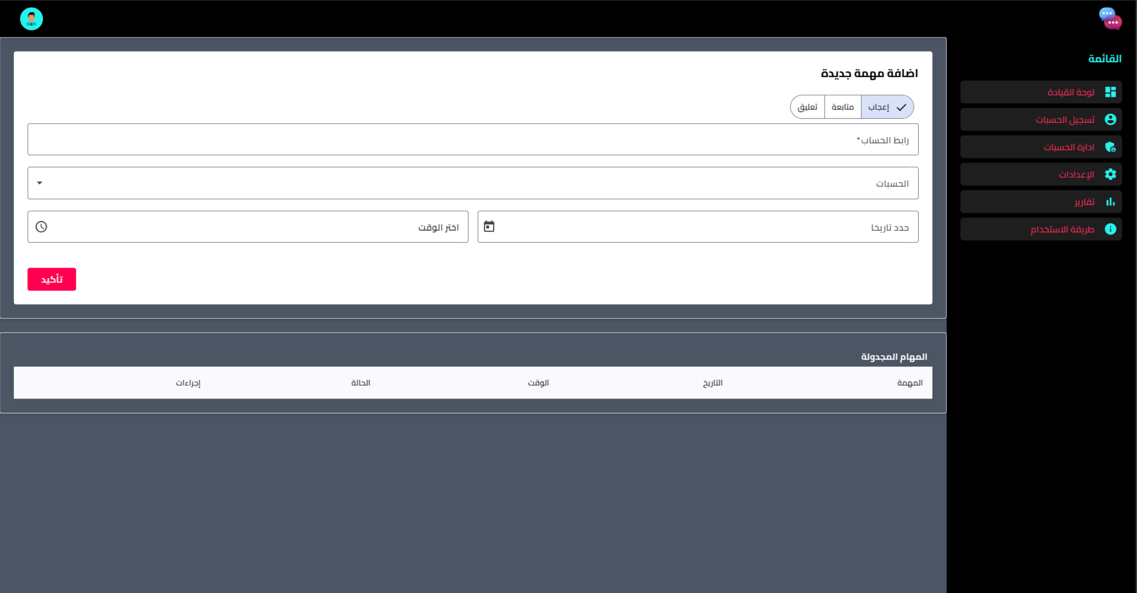1137x593 pixels.
Task: Click the المهمة column header
Action: tap(909, 383)
